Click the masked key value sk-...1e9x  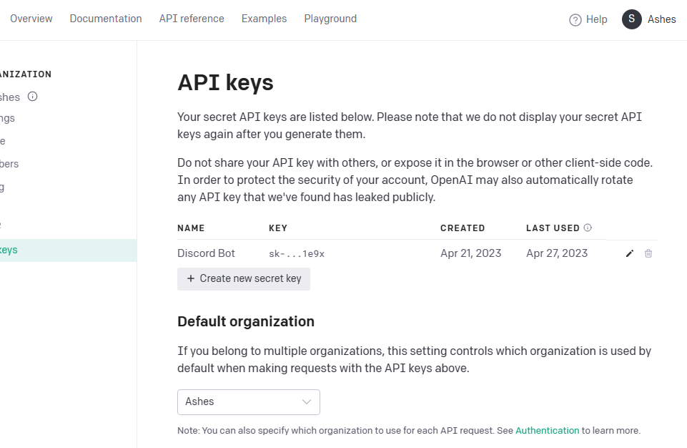pyautogui.click(x=296, y=253)
